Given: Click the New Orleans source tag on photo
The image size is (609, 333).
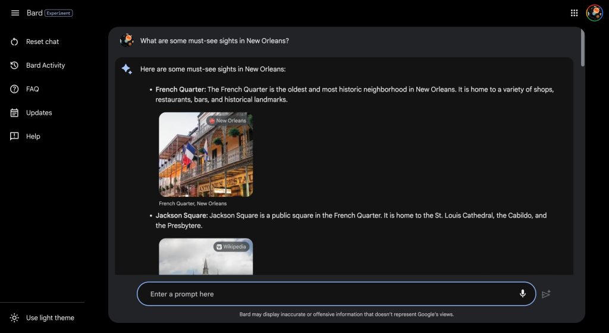Looking at the screenshot, I should tap(227, 121).
